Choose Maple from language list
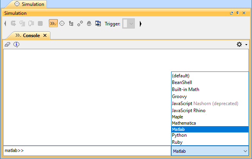The image size is (252, 159). 210,117
